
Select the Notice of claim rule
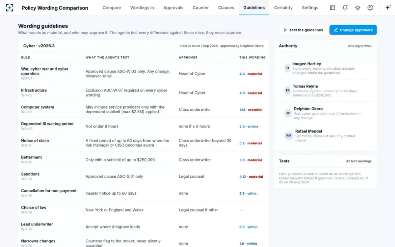(35, 141)
